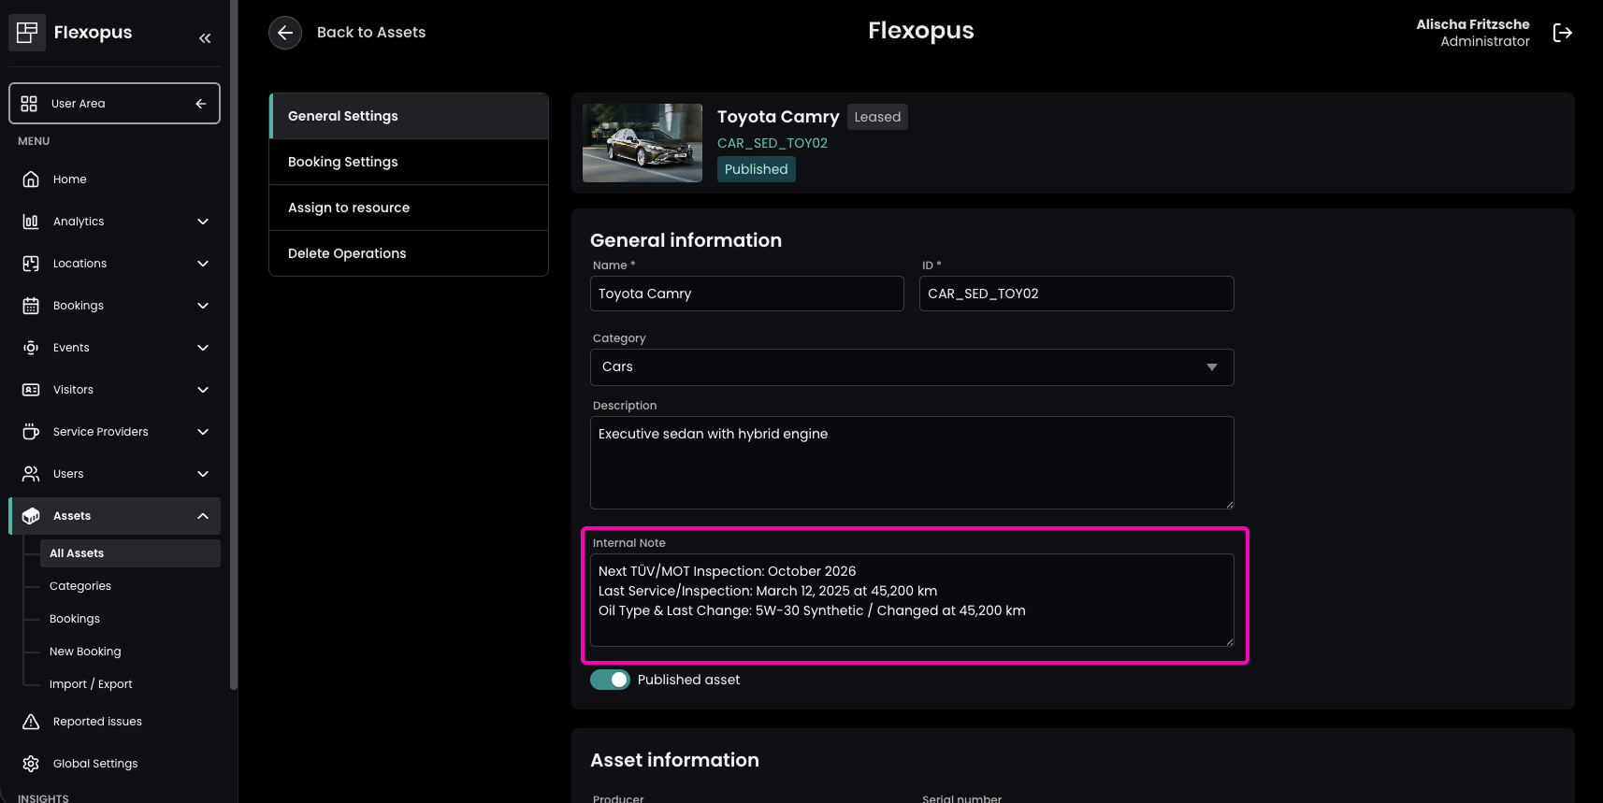
Task: Open Delete Operations tab
Action: tap(409, 253)
